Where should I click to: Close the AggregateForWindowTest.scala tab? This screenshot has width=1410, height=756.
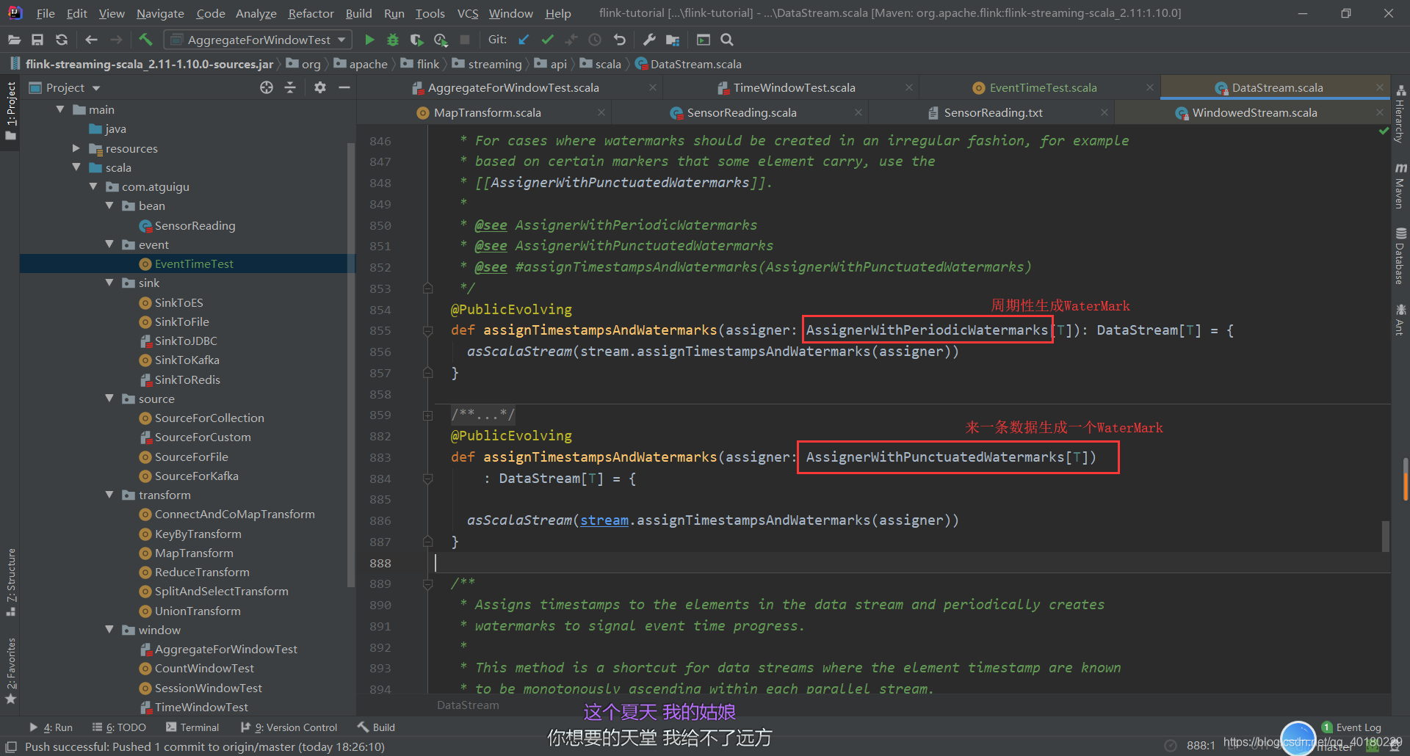pyautogui.click(x=653, y=87)
